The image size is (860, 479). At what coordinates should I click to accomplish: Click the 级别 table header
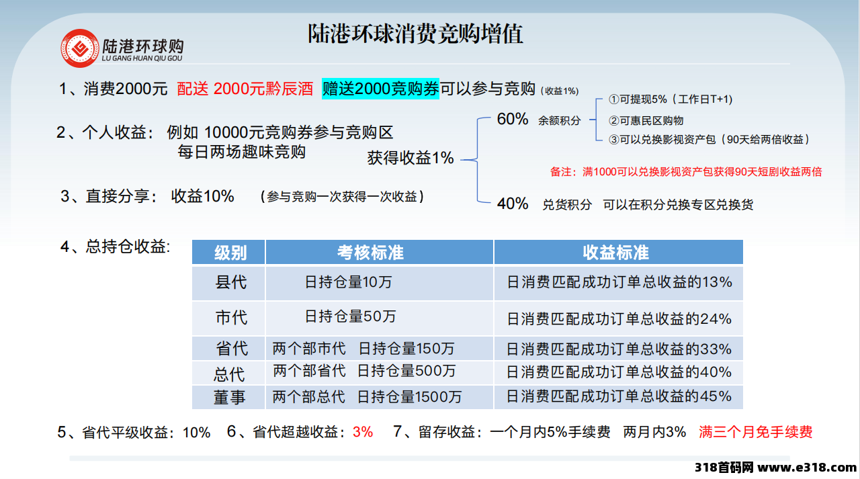(229, 252)
